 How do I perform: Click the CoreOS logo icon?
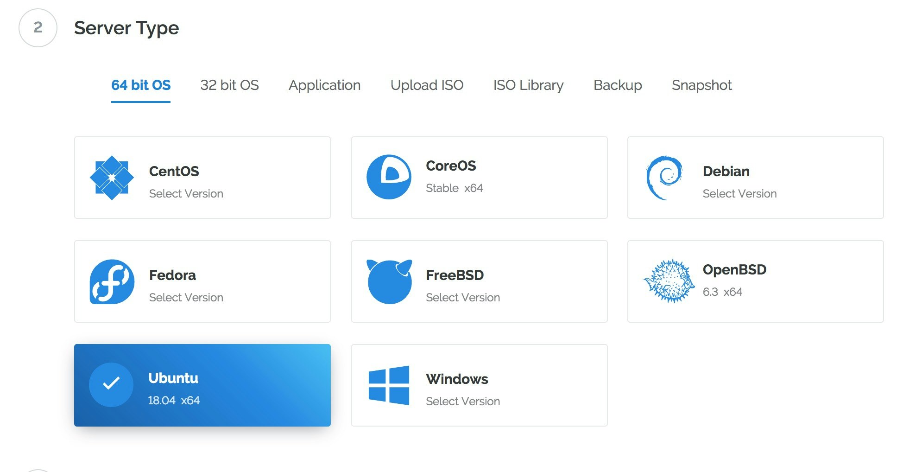pyautogui.click(x=389, y=177)
